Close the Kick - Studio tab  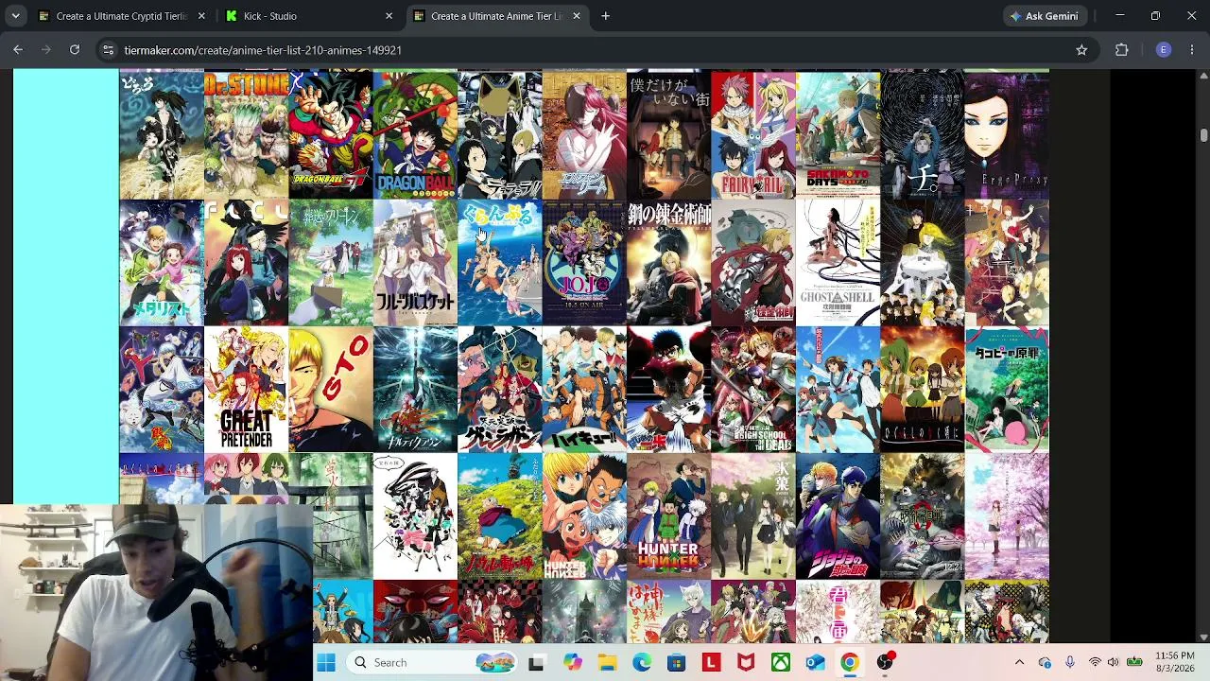point(389,16)
